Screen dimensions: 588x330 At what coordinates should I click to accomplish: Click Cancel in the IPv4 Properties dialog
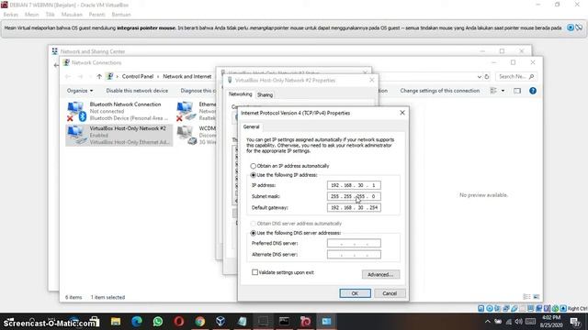coord(390,293)
